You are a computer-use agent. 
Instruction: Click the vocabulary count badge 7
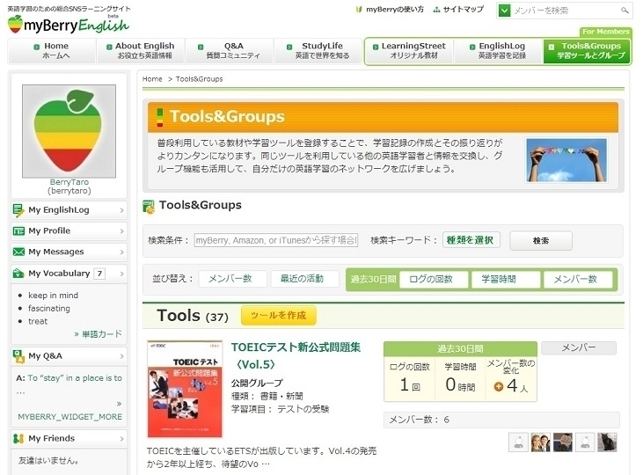(99, 274)
